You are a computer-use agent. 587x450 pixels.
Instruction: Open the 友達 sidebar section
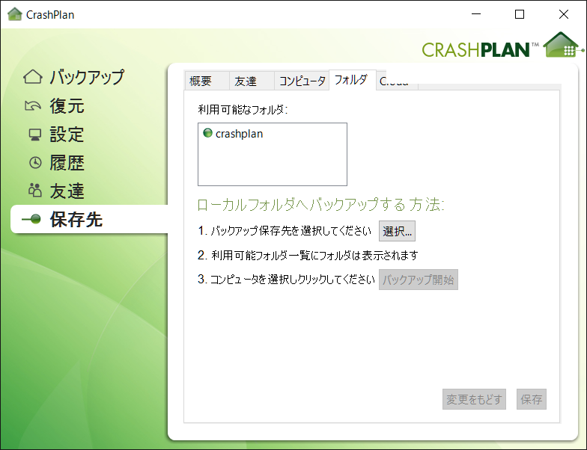tap(67, 191)
